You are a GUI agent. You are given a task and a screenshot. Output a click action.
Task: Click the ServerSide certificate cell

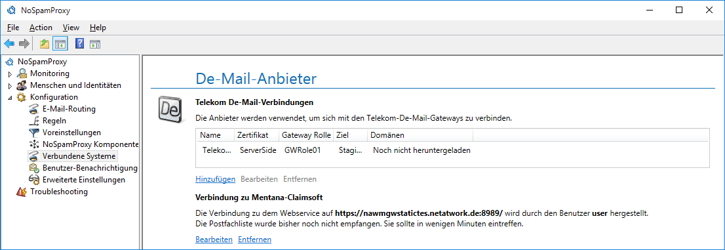pyautogui.click(x=258, y=150)
